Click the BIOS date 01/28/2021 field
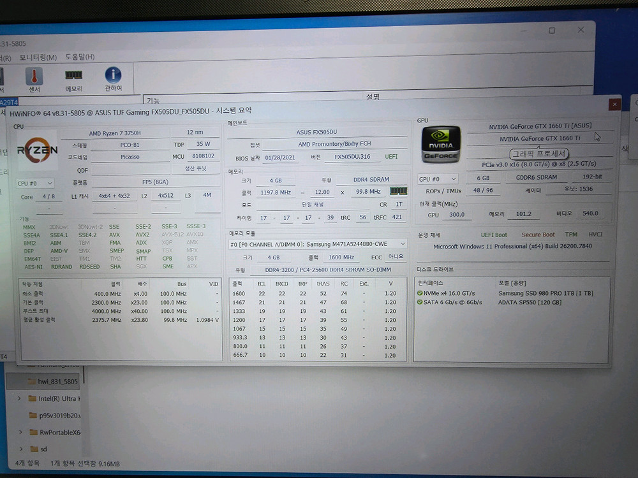 click(280, 157)
